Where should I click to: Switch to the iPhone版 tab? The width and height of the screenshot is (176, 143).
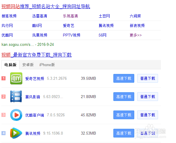coord(47,65)
